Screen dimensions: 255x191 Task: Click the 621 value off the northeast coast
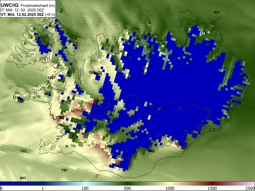217,12
